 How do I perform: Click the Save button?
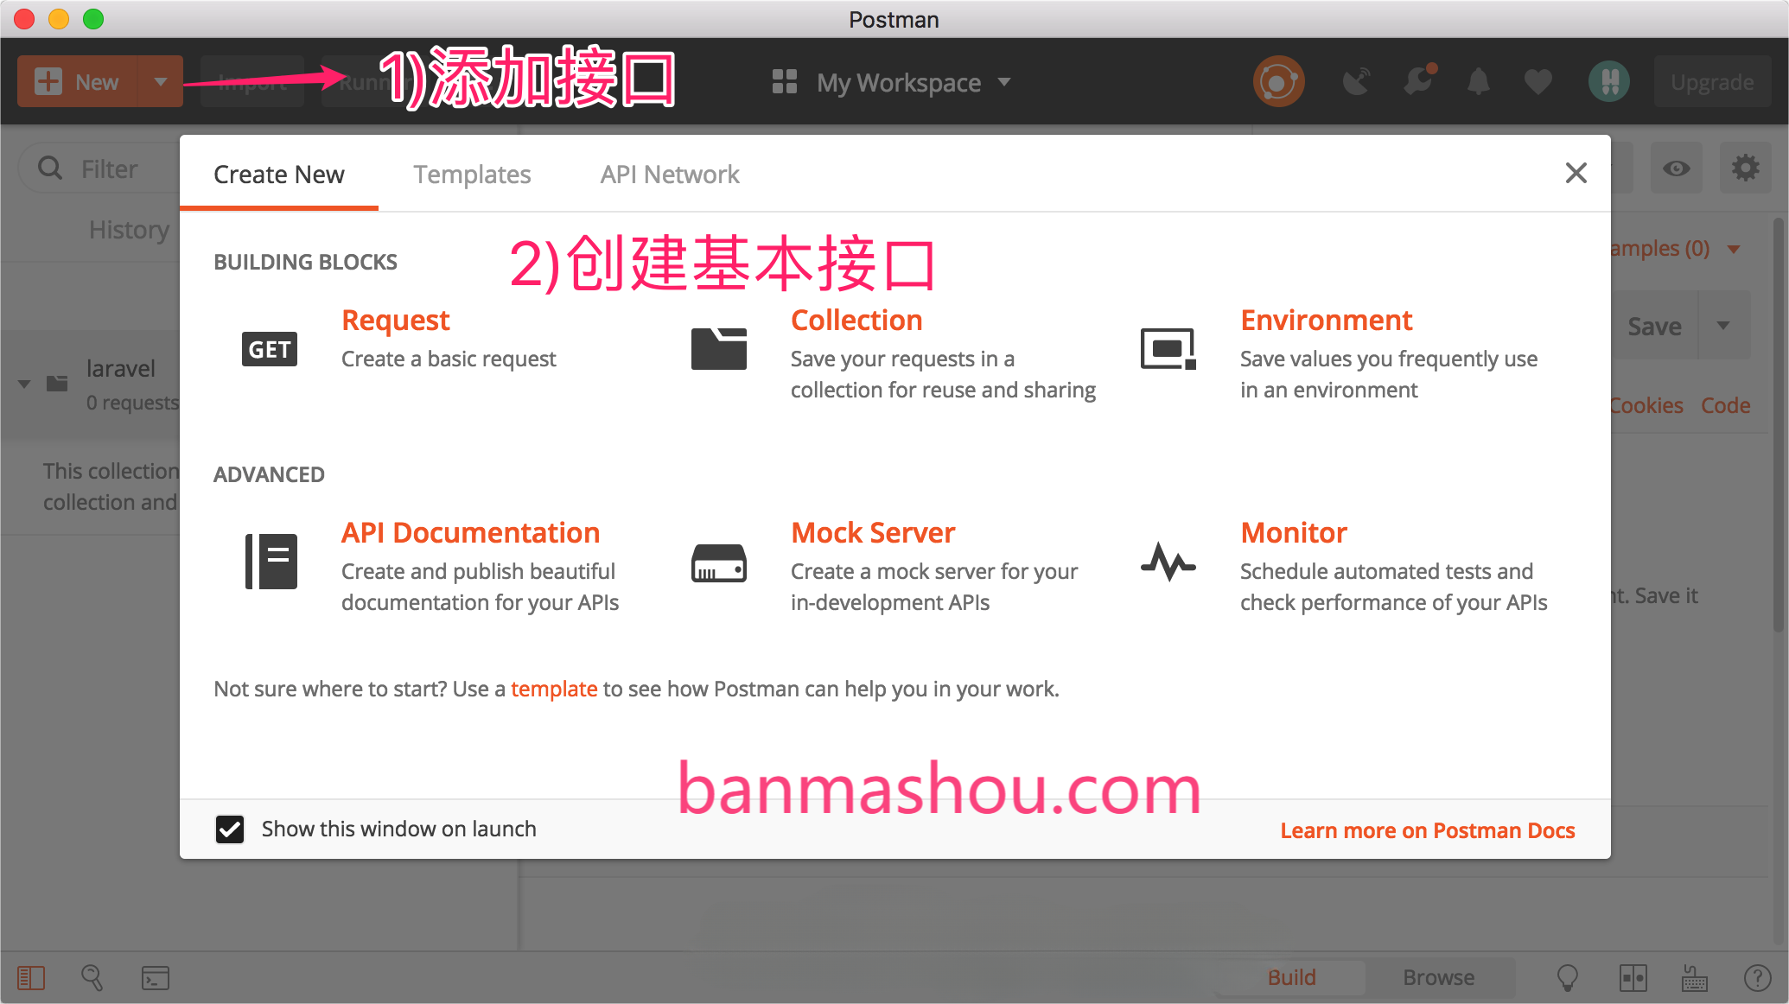click(1654, 326)
